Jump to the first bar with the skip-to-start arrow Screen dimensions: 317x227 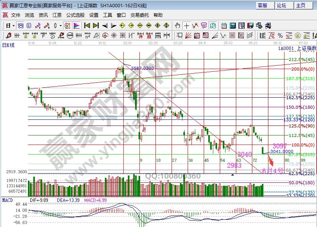[87, 26]
